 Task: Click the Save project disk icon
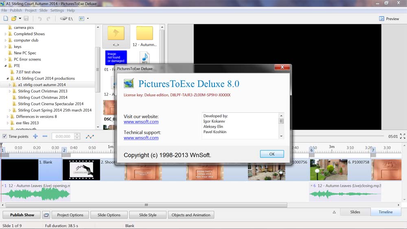(26, 18)
